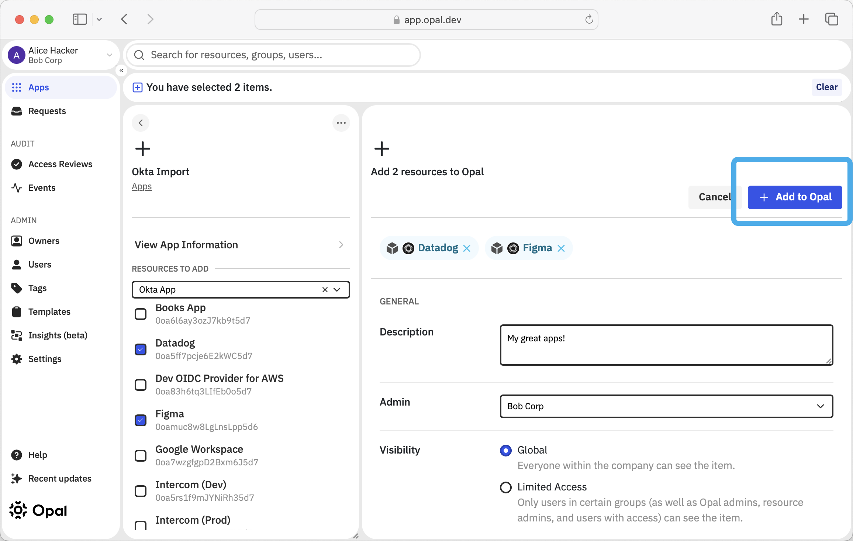
Task: Check Dev OIDC Provider for AWS
Action: point(141,385)
